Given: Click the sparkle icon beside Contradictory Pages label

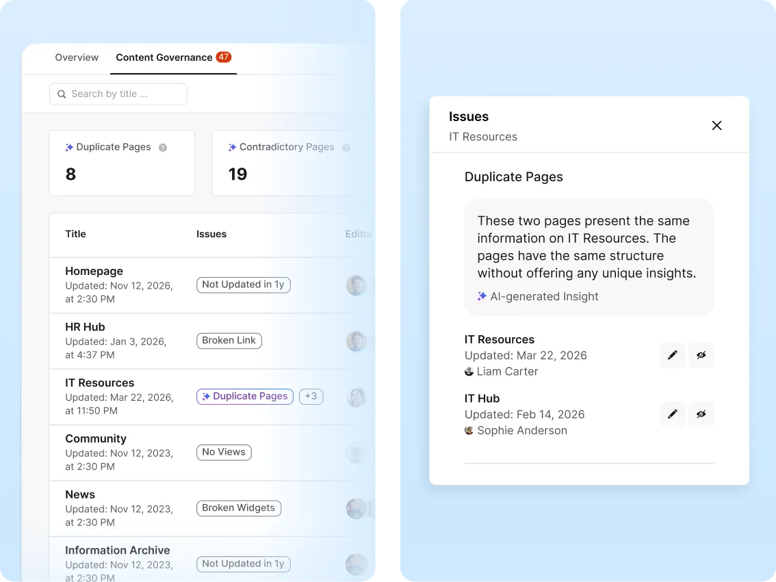Looking at the screenshot, I should click(231, 147).
